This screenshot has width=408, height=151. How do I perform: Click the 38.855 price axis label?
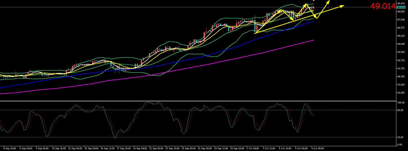[x=401, y=93]
